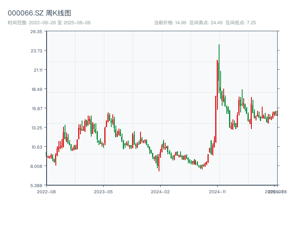
Task: Select the 2024-11 date marker
Action: coord(217,191)
